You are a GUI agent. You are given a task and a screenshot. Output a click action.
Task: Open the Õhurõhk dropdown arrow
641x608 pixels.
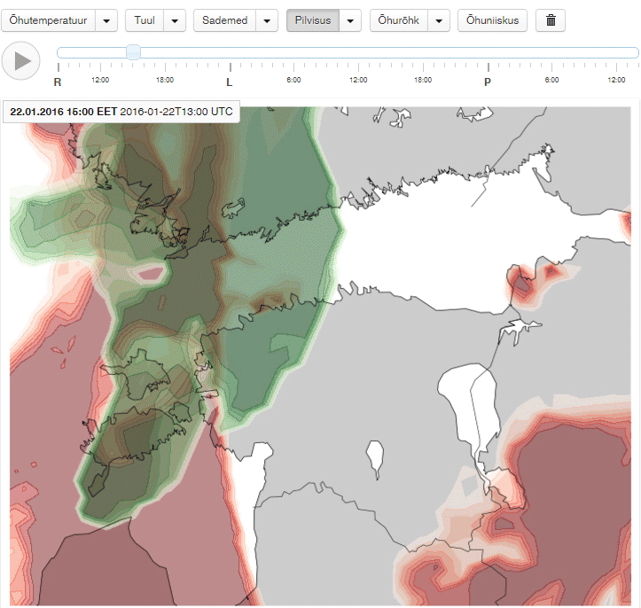(x=439, y=20)
